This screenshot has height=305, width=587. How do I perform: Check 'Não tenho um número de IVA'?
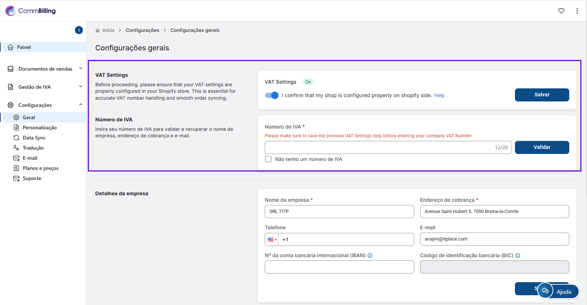click(268, 159)
